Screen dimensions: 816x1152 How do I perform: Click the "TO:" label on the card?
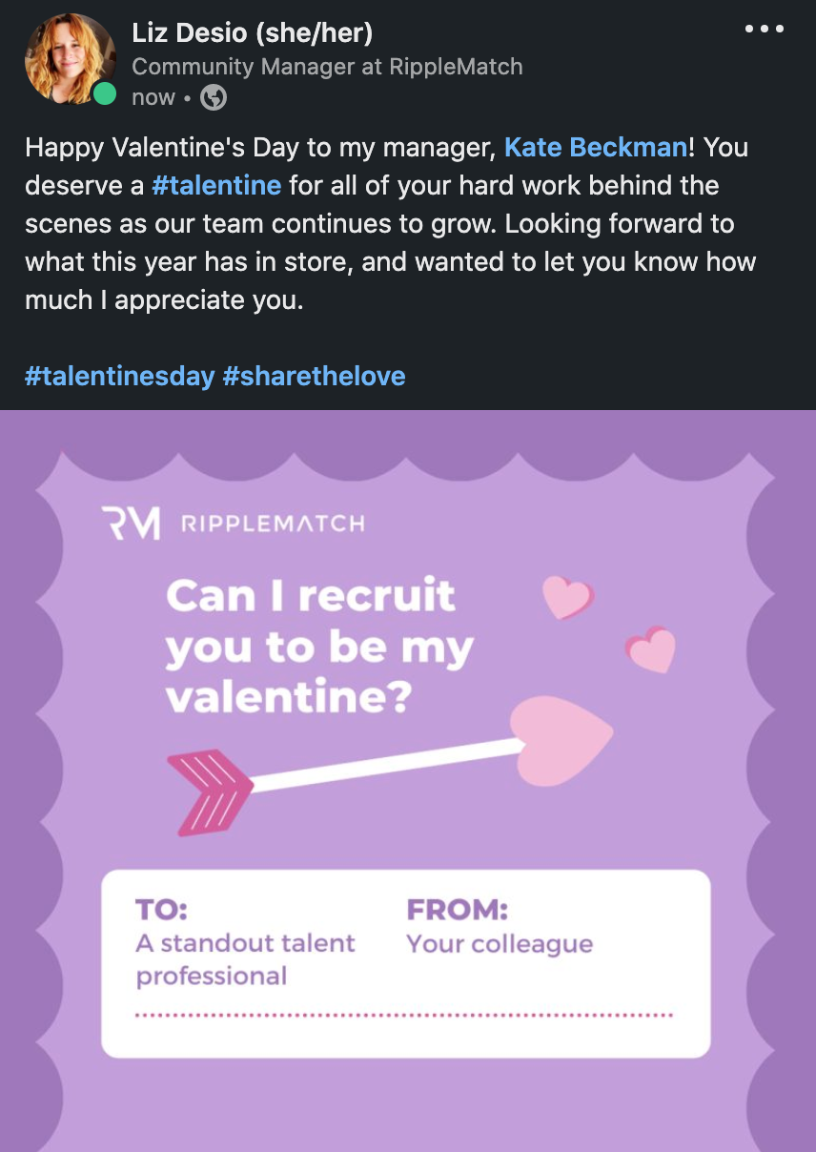pos(161,910)
